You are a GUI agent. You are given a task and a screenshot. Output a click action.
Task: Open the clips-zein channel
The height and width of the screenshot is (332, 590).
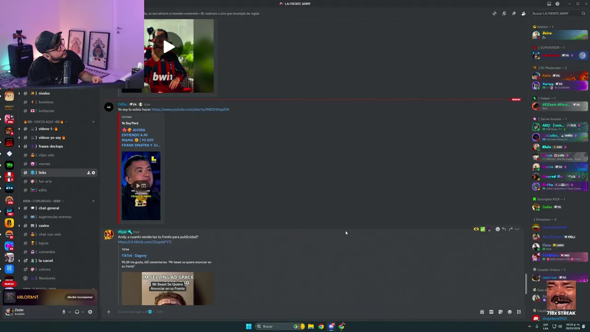(59, 155)
